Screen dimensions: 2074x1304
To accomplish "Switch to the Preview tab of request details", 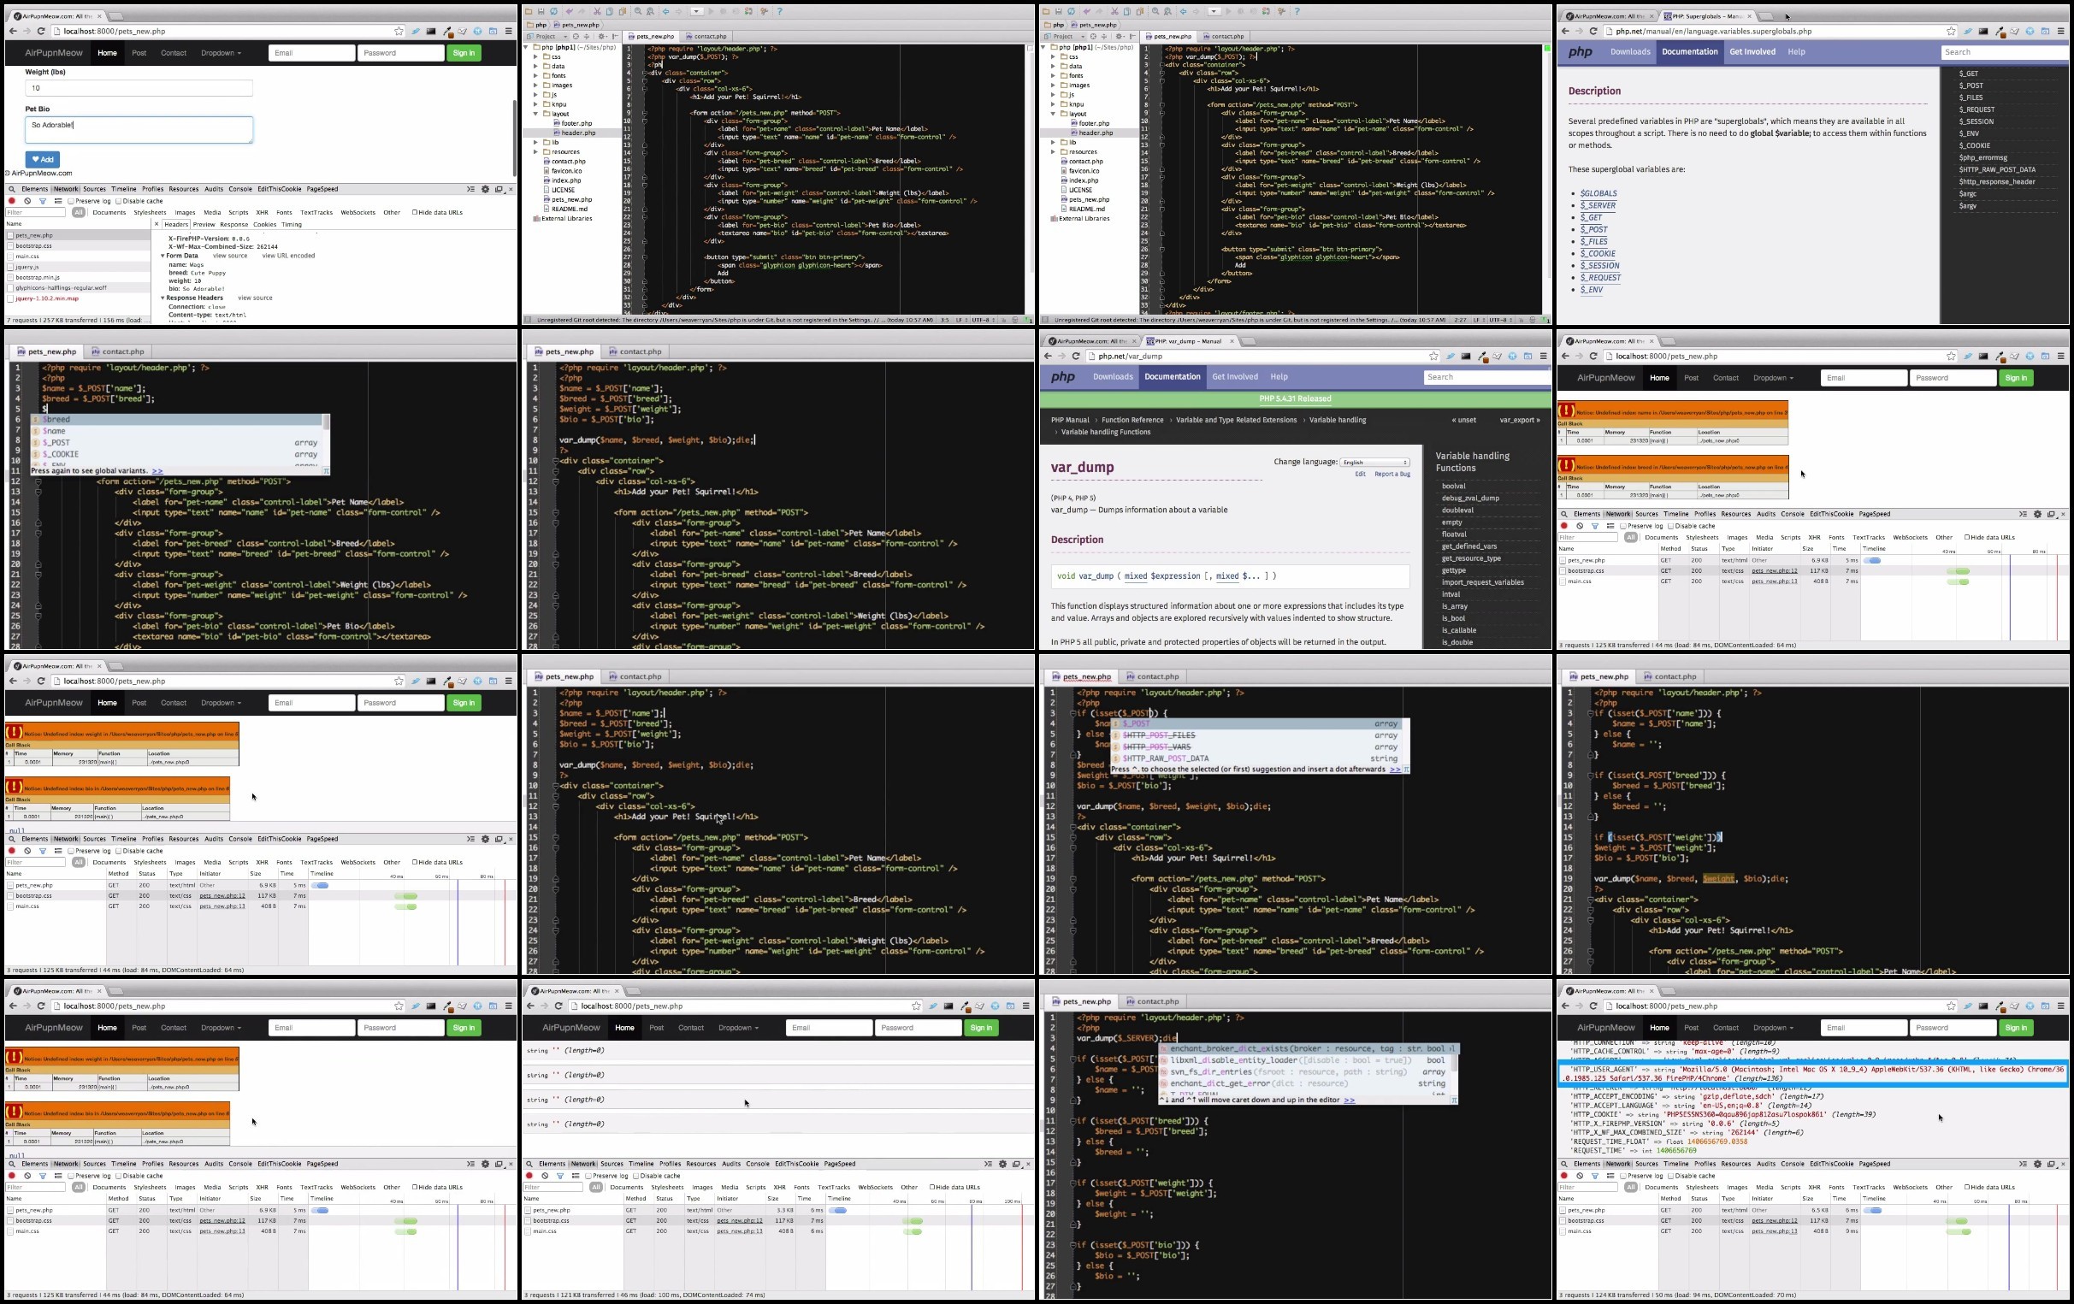I will (x=204, y=224).
